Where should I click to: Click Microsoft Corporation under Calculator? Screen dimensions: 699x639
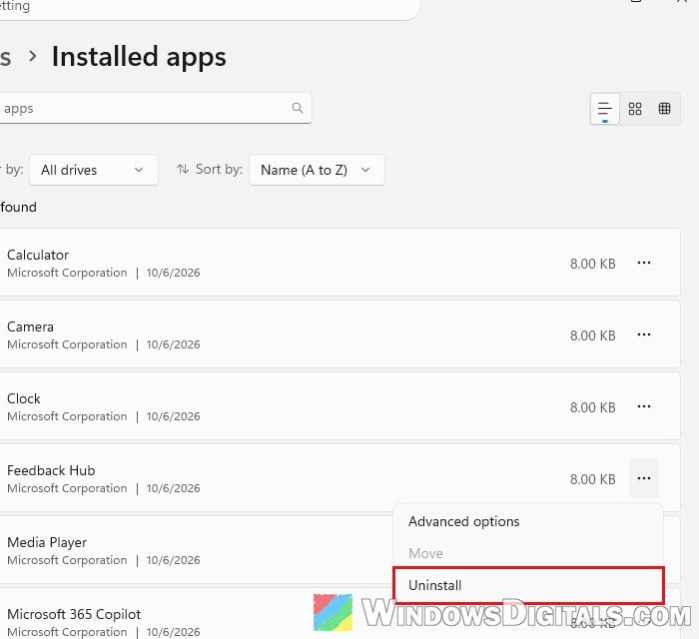[67, 273]
